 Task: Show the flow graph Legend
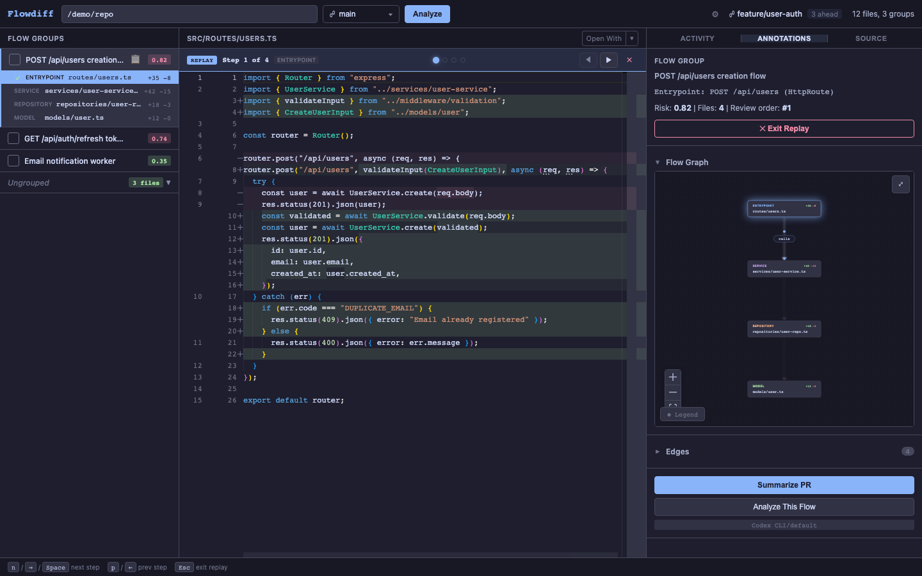[x=683, y=415]
